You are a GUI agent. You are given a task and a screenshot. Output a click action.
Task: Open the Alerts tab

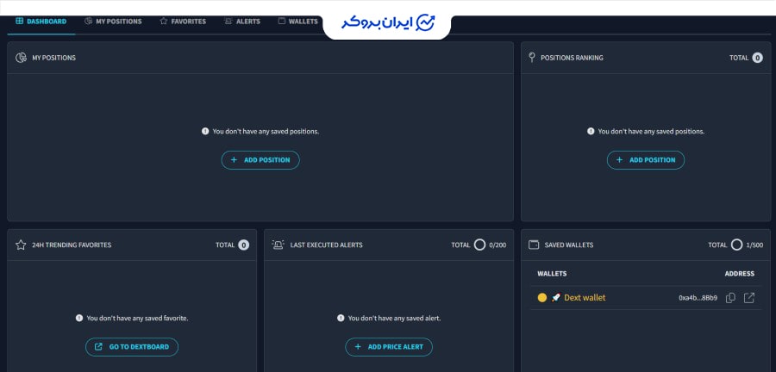click(x=241, y=22)
